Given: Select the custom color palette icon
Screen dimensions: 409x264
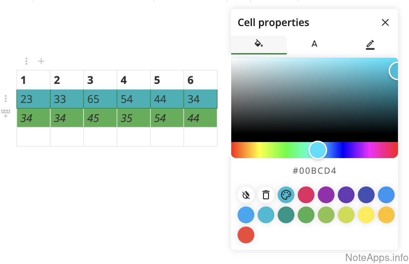Looking at the screenshot, I should pyautogui.click(x=286, y=195).
